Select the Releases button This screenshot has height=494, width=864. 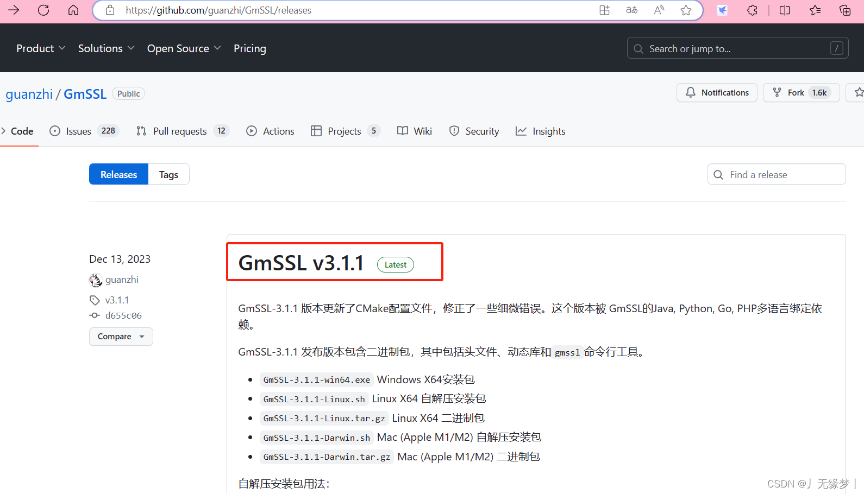coord(118,174)
